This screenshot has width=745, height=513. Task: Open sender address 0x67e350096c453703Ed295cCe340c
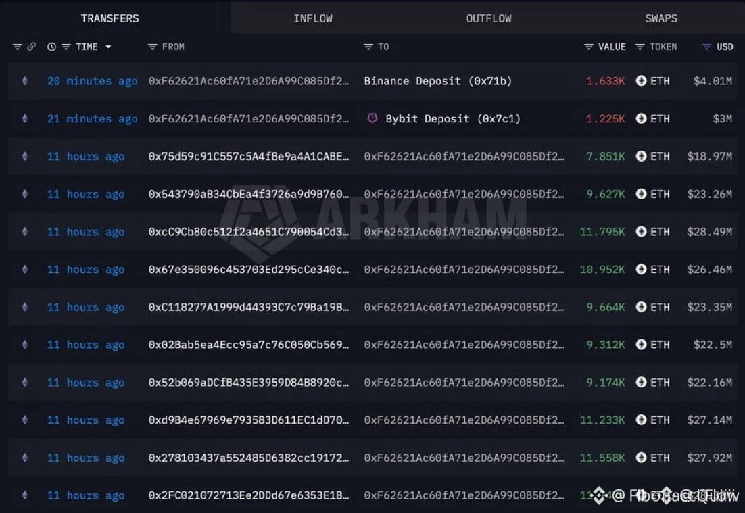(249, 269)
